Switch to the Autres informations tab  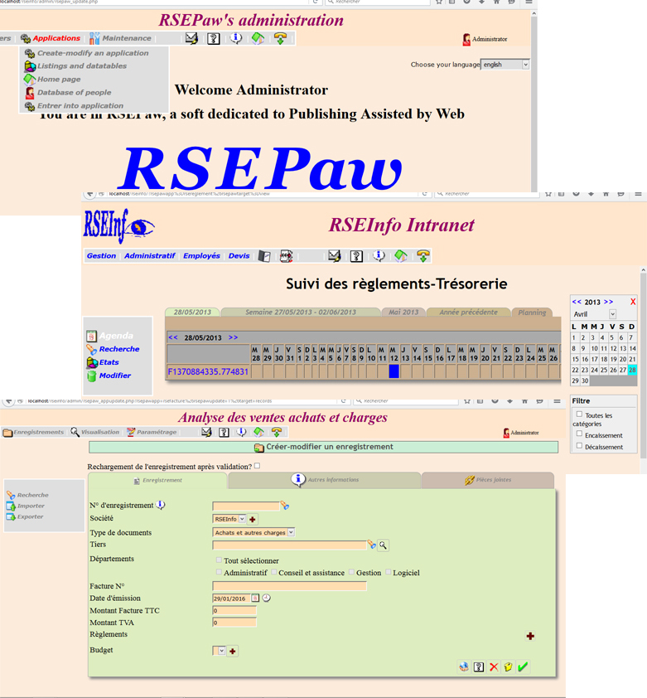pos(325,480)
